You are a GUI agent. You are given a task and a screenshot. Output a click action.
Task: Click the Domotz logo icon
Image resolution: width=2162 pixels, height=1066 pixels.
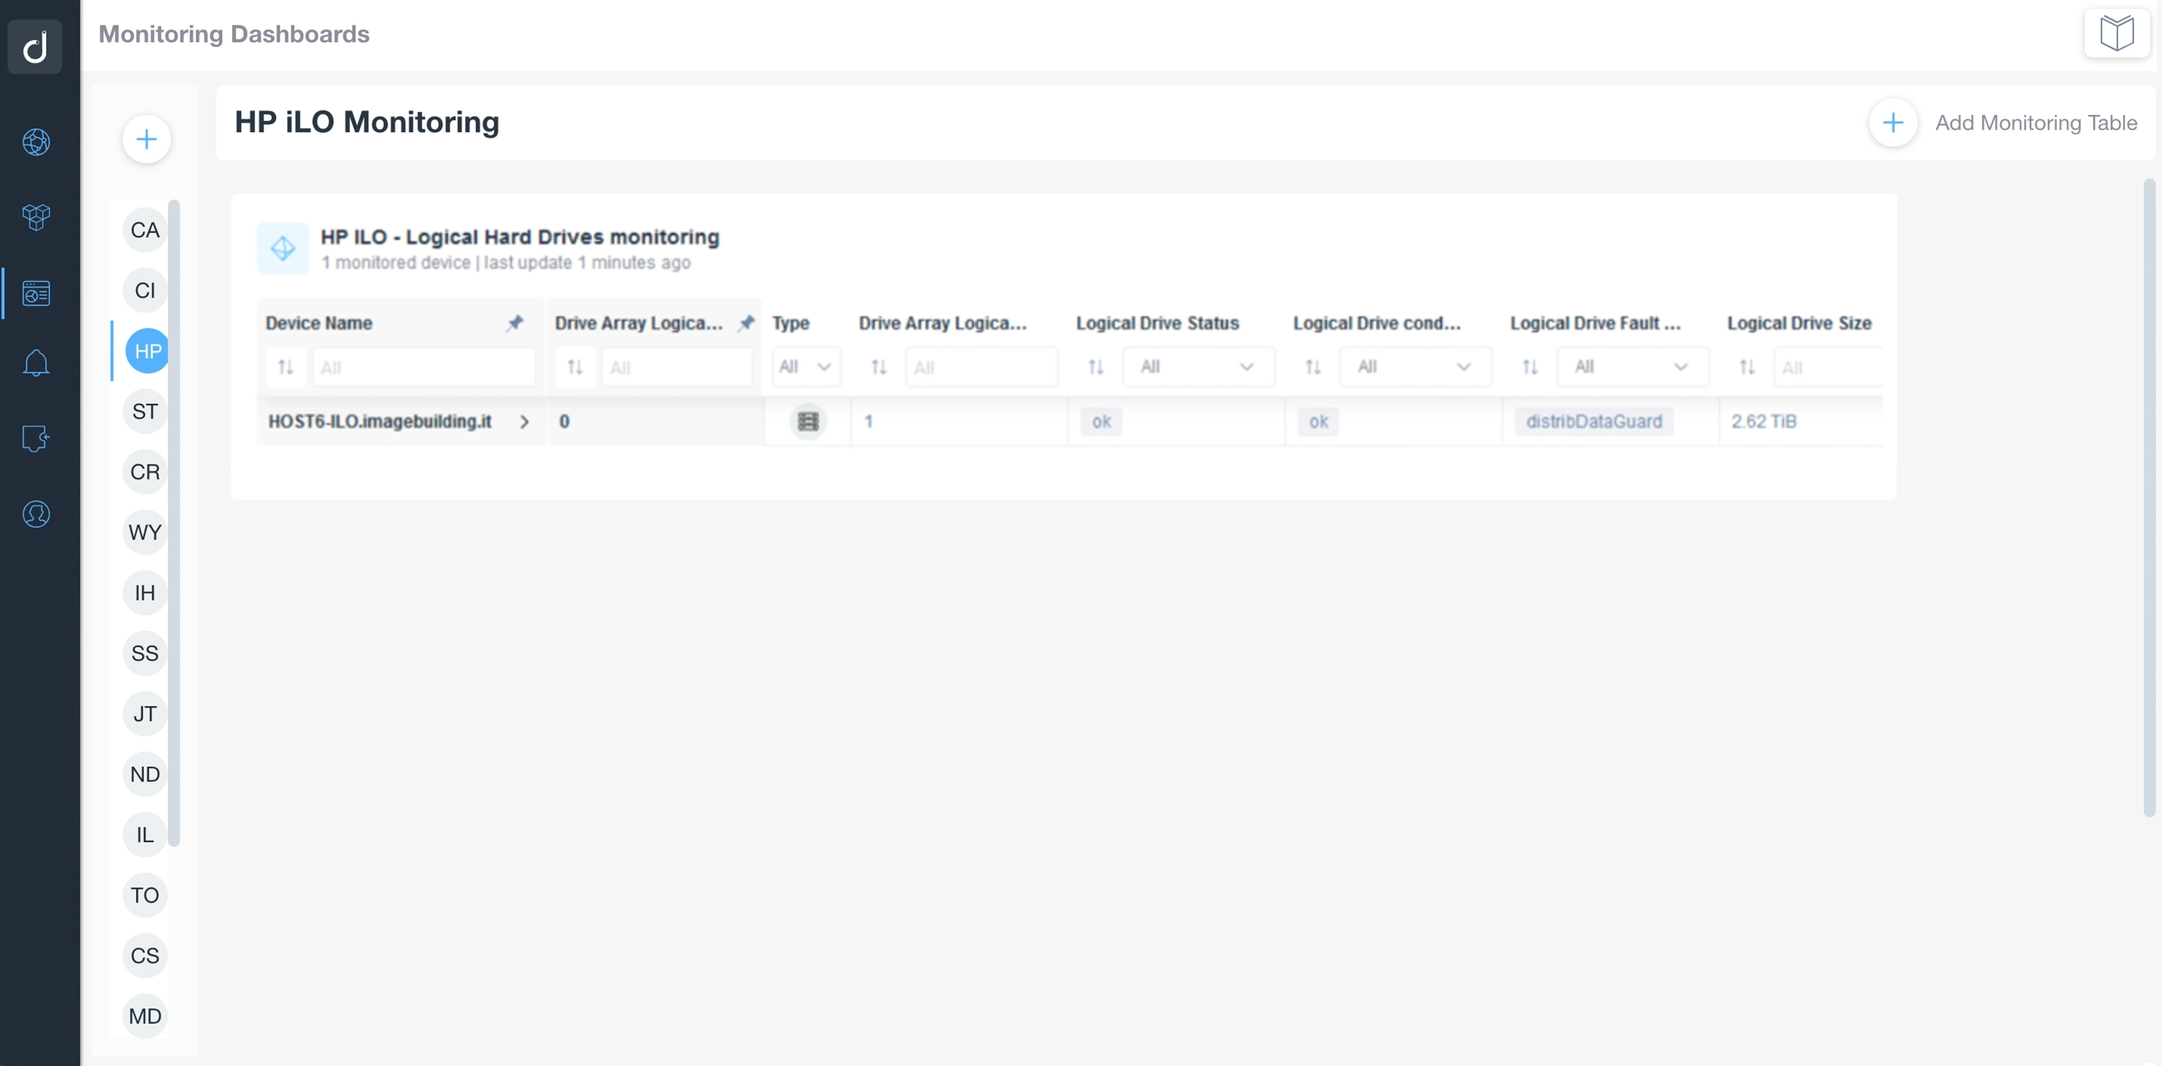(x=36, y=47)
